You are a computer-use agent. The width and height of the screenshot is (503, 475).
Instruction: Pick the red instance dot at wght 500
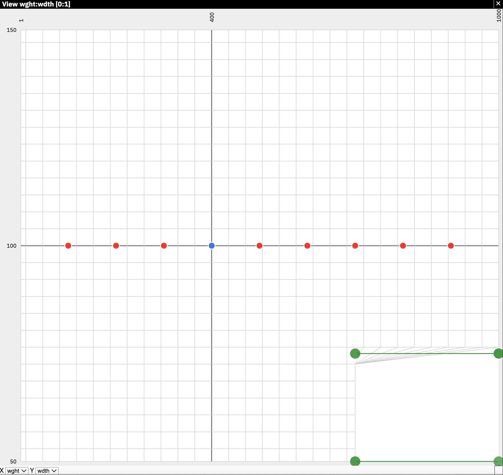[259, 246]
